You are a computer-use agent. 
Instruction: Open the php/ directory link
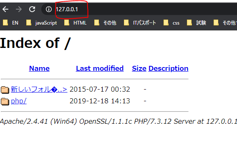point(19,101)
